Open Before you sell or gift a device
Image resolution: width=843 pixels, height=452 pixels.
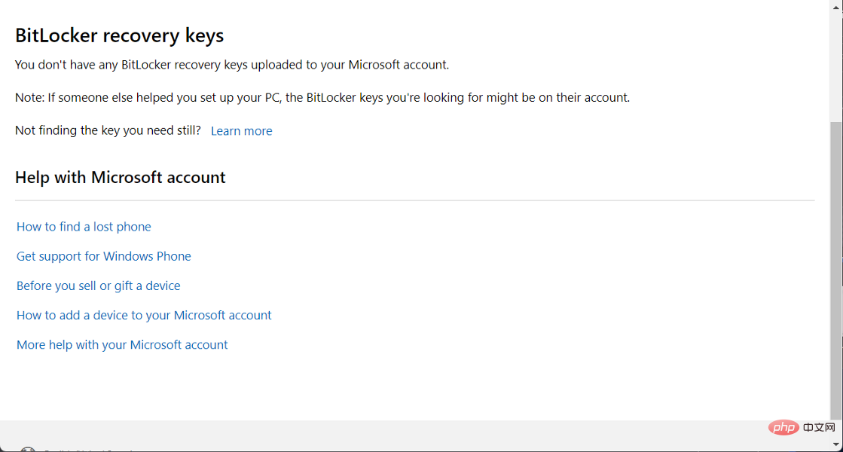pyautogui.click(x=99, y=286)
